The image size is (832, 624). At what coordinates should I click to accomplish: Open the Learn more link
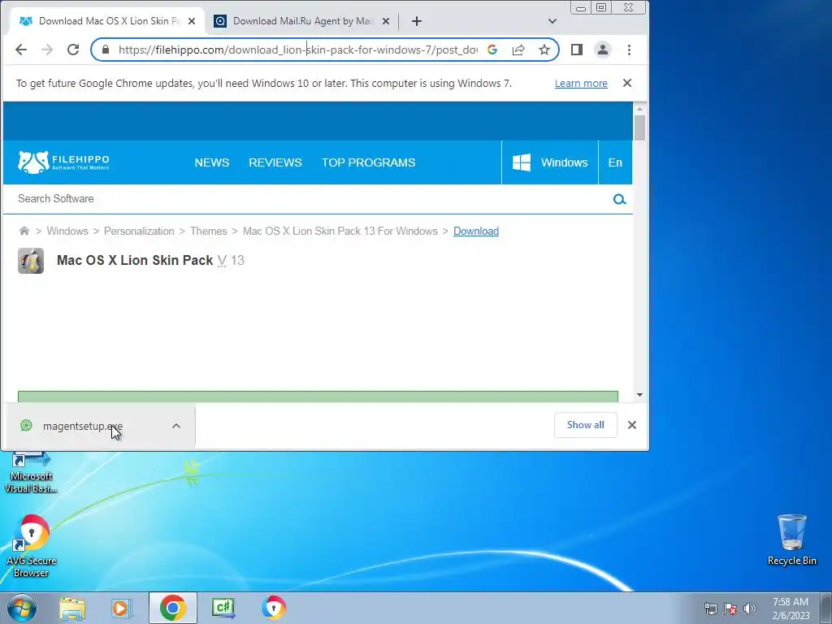[x=581, y=84]
